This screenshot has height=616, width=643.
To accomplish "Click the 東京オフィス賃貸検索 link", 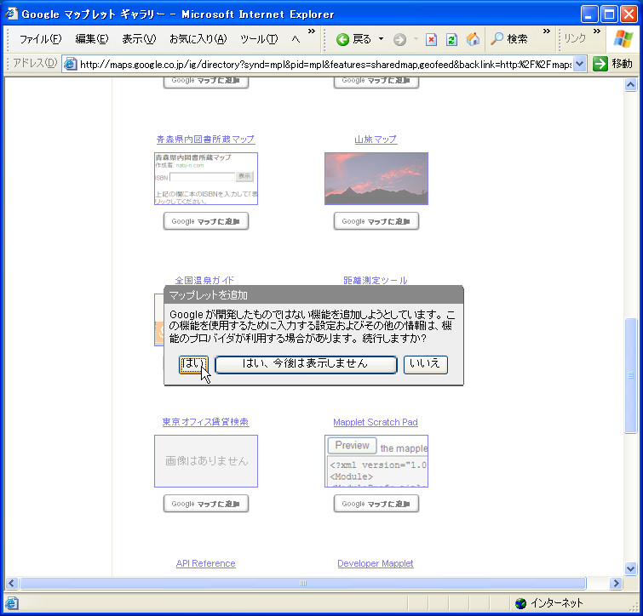I will click(x=205, y=422).
